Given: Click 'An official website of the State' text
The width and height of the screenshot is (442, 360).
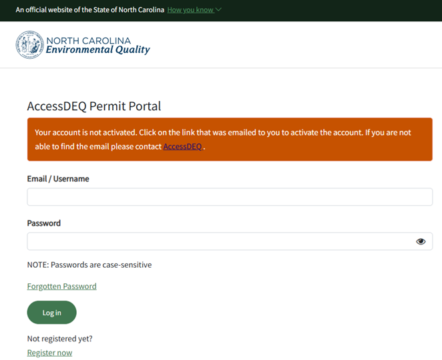Looking at the screenshot, I should point(90,10).
